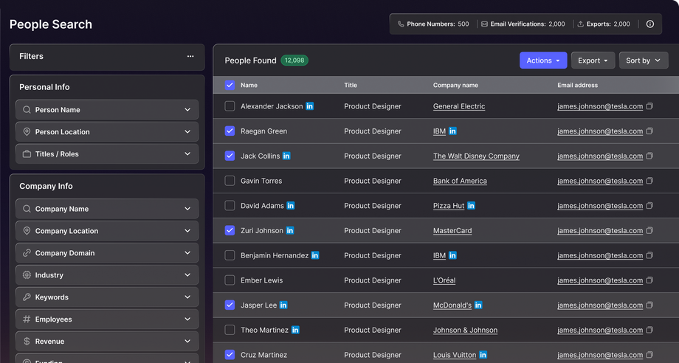Viewport: 679px width, 363px height.
Task: Open Zuri Johnson's LinkedIn icon
Action: click(x=290, y=231)
